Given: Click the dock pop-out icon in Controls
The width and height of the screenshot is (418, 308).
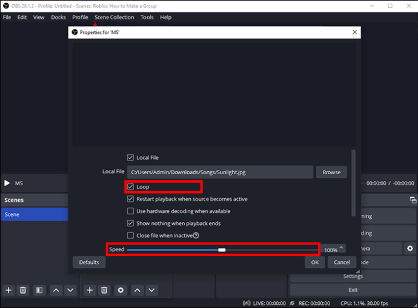Looking at the screenshot, I should tap(413, 200).
